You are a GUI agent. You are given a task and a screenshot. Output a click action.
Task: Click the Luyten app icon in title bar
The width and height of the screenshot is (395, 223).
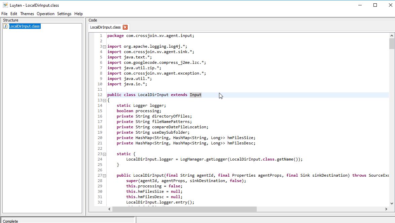tap(5, 5)
